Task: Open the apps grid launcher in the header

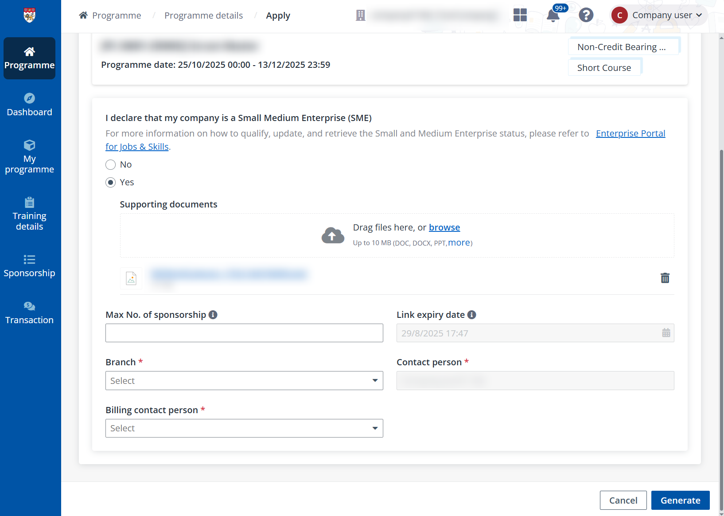Action: [x=520, y=15]
